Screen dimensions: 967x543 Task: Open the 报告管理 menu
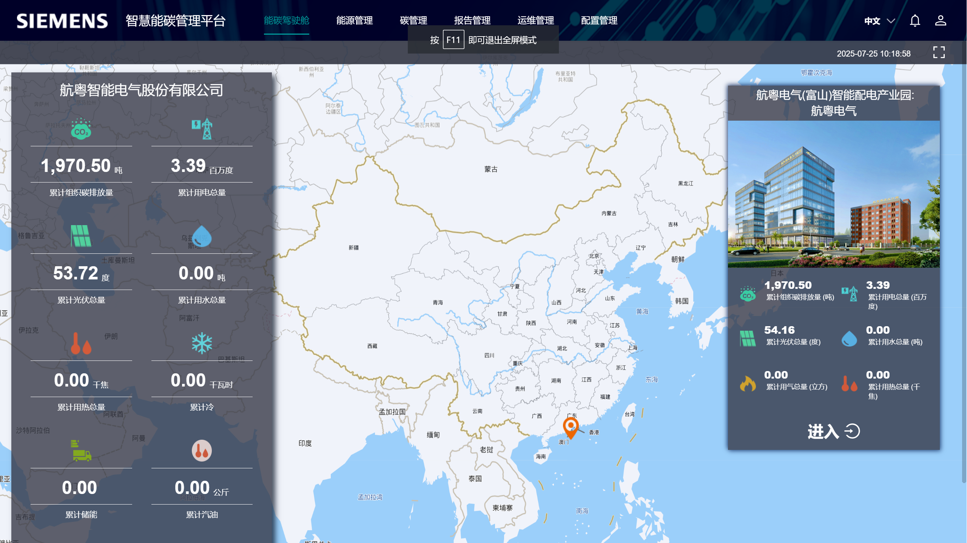click(x=472, y=20)
